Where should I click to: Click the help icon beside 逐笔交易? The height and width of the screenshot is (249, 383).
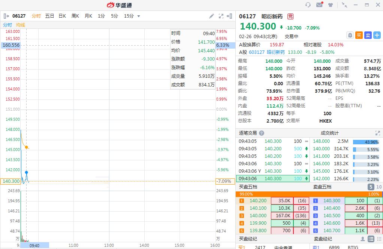click(262, 133)
